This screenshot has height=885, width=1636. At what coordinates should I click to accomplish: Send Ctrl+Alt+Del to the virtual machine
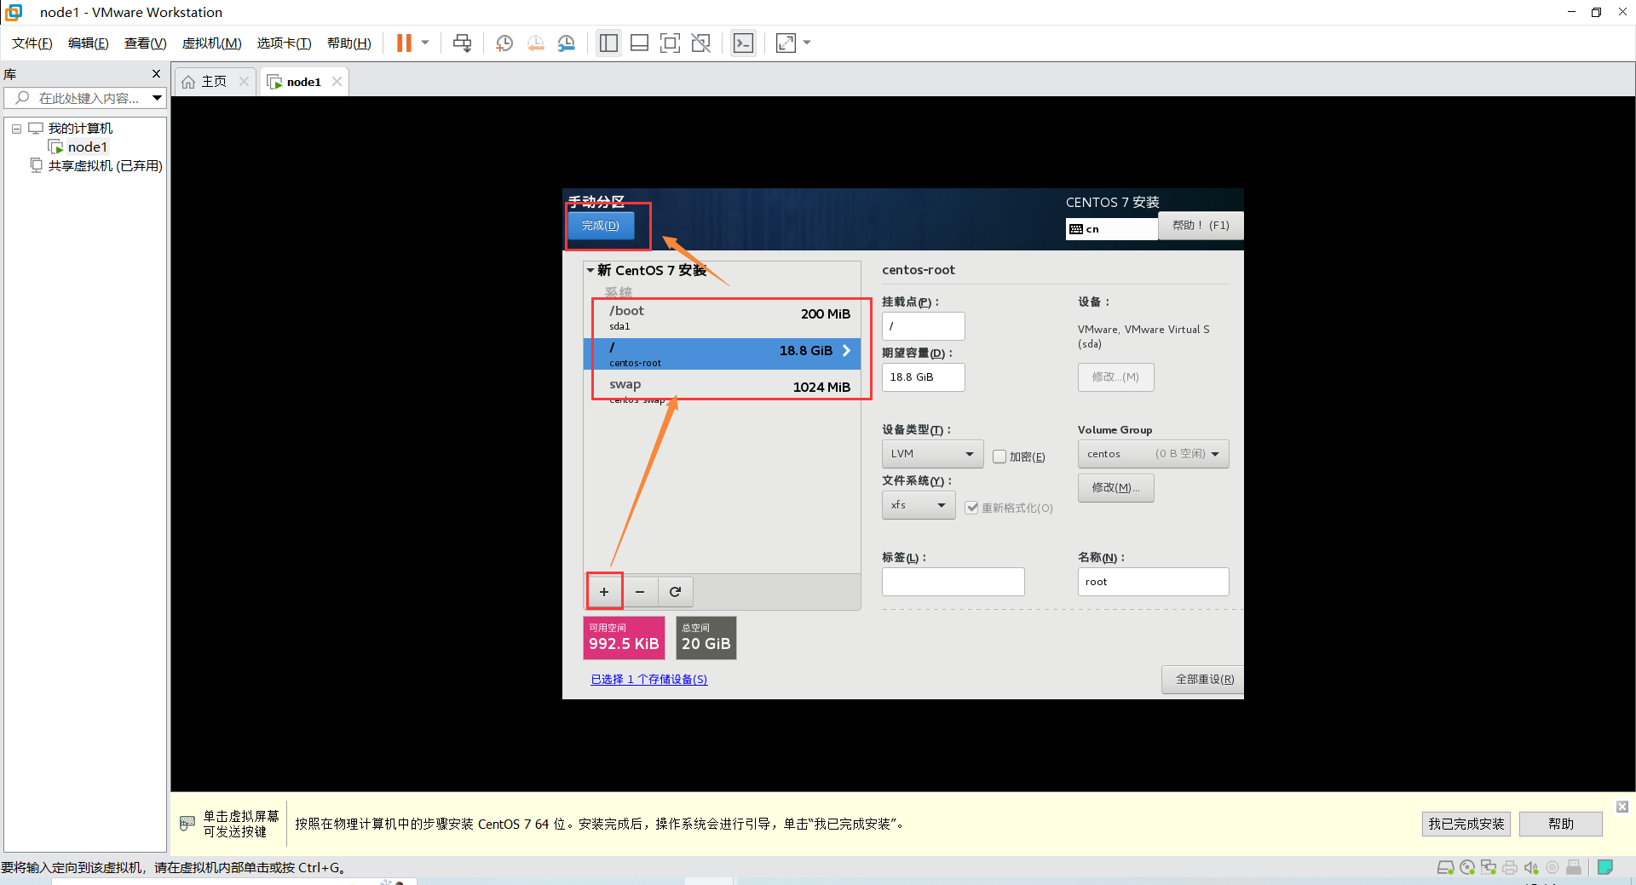pyautogui.click(x=463, y=43)
